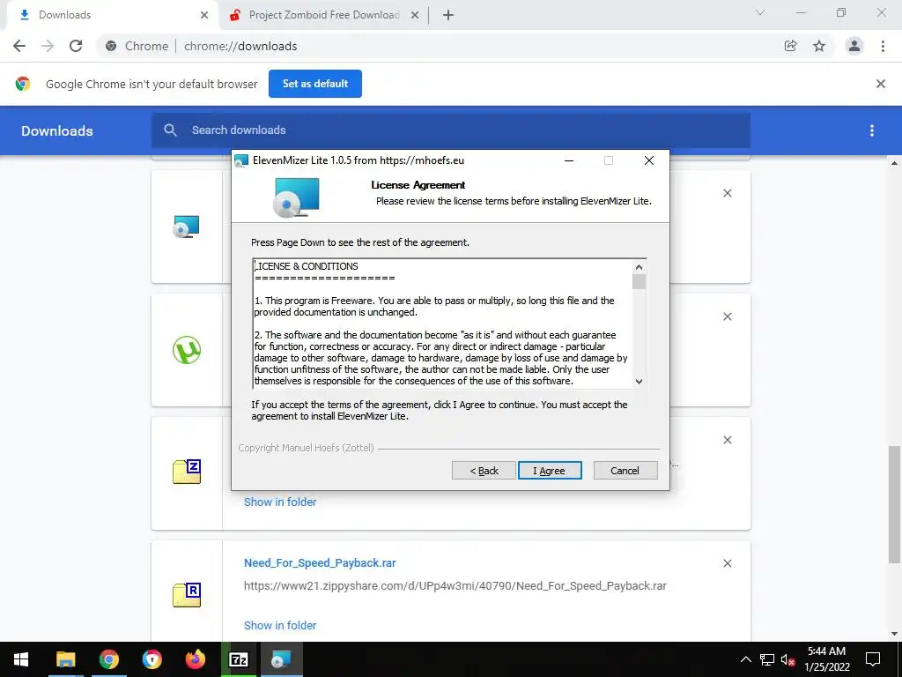
Task: Click the uTorrent download icon
Action: 187,350
